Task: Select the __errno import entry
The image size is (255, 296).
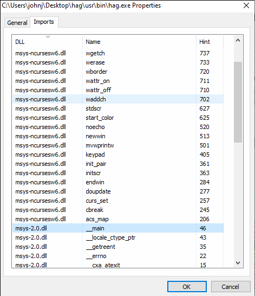Action: 118,256
